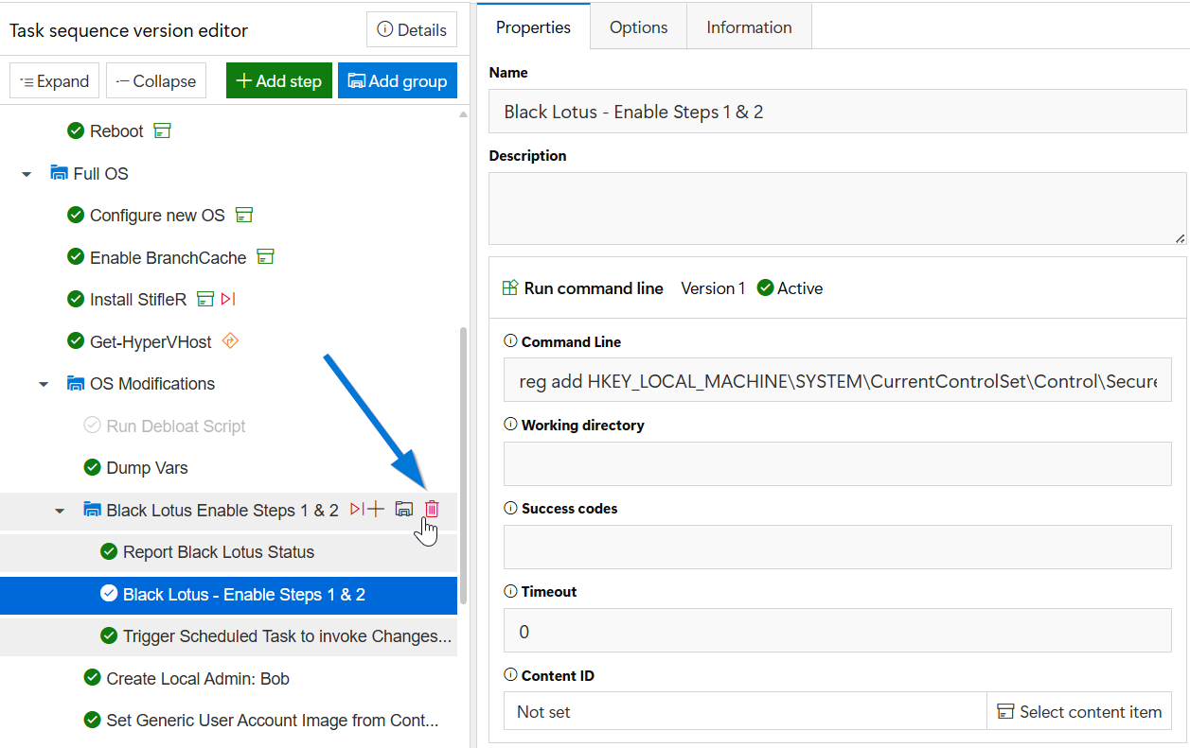Click the red continue-on-error icon beside Install StifleR
The image size is (1190, 748).
228,299
